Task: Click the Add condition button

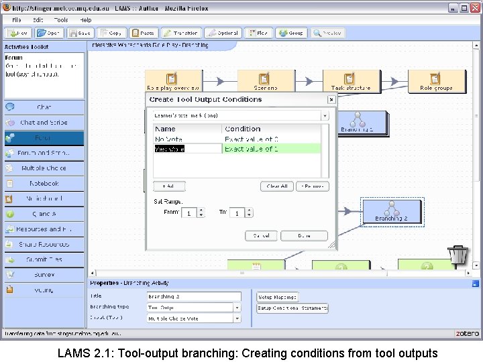Action: pyautogui.click(x=169, y=186)
